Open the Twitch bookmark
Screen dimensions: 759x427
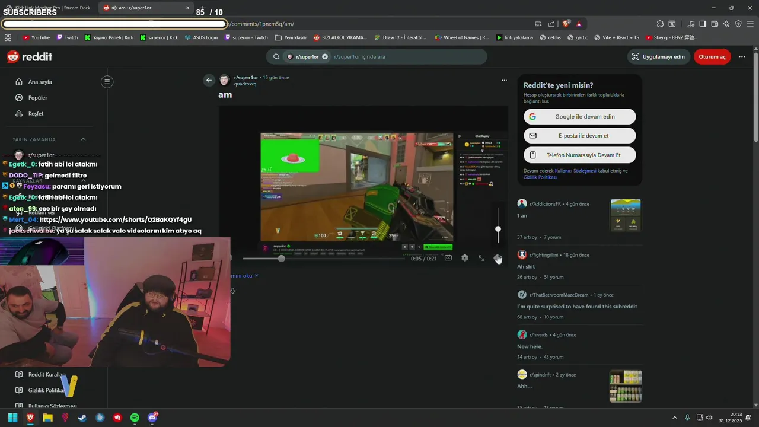[x=67, y=37]
